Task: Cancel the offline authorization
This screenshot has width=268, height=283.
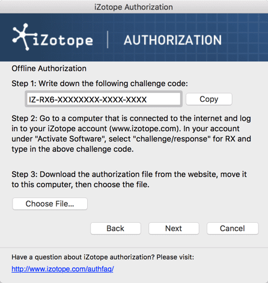Action: (x=233, y=228)
